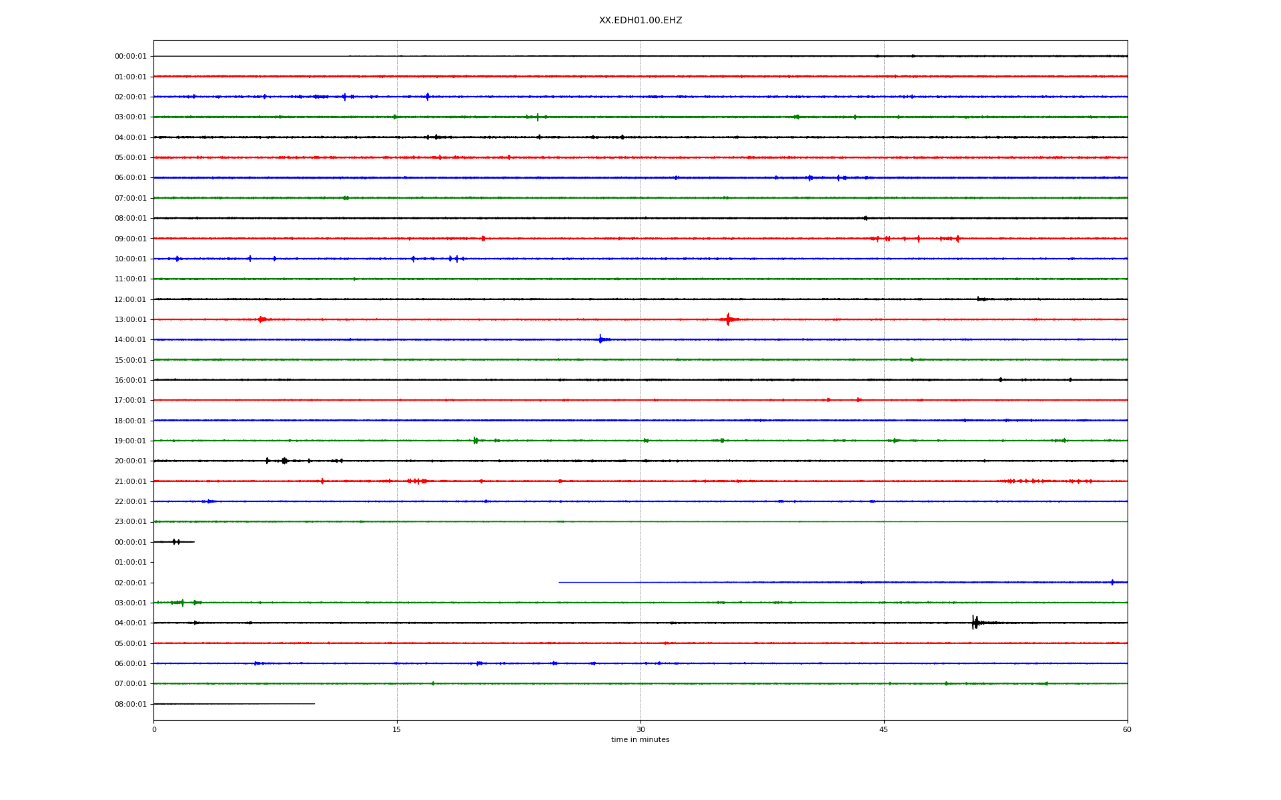
Task: Click the 0 minute x-axis tick label
Action: click(x=154, y=729)
